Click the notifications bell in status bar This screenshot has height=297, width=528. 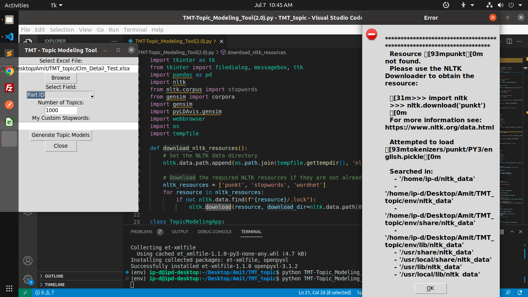click(x=519, y=293)
